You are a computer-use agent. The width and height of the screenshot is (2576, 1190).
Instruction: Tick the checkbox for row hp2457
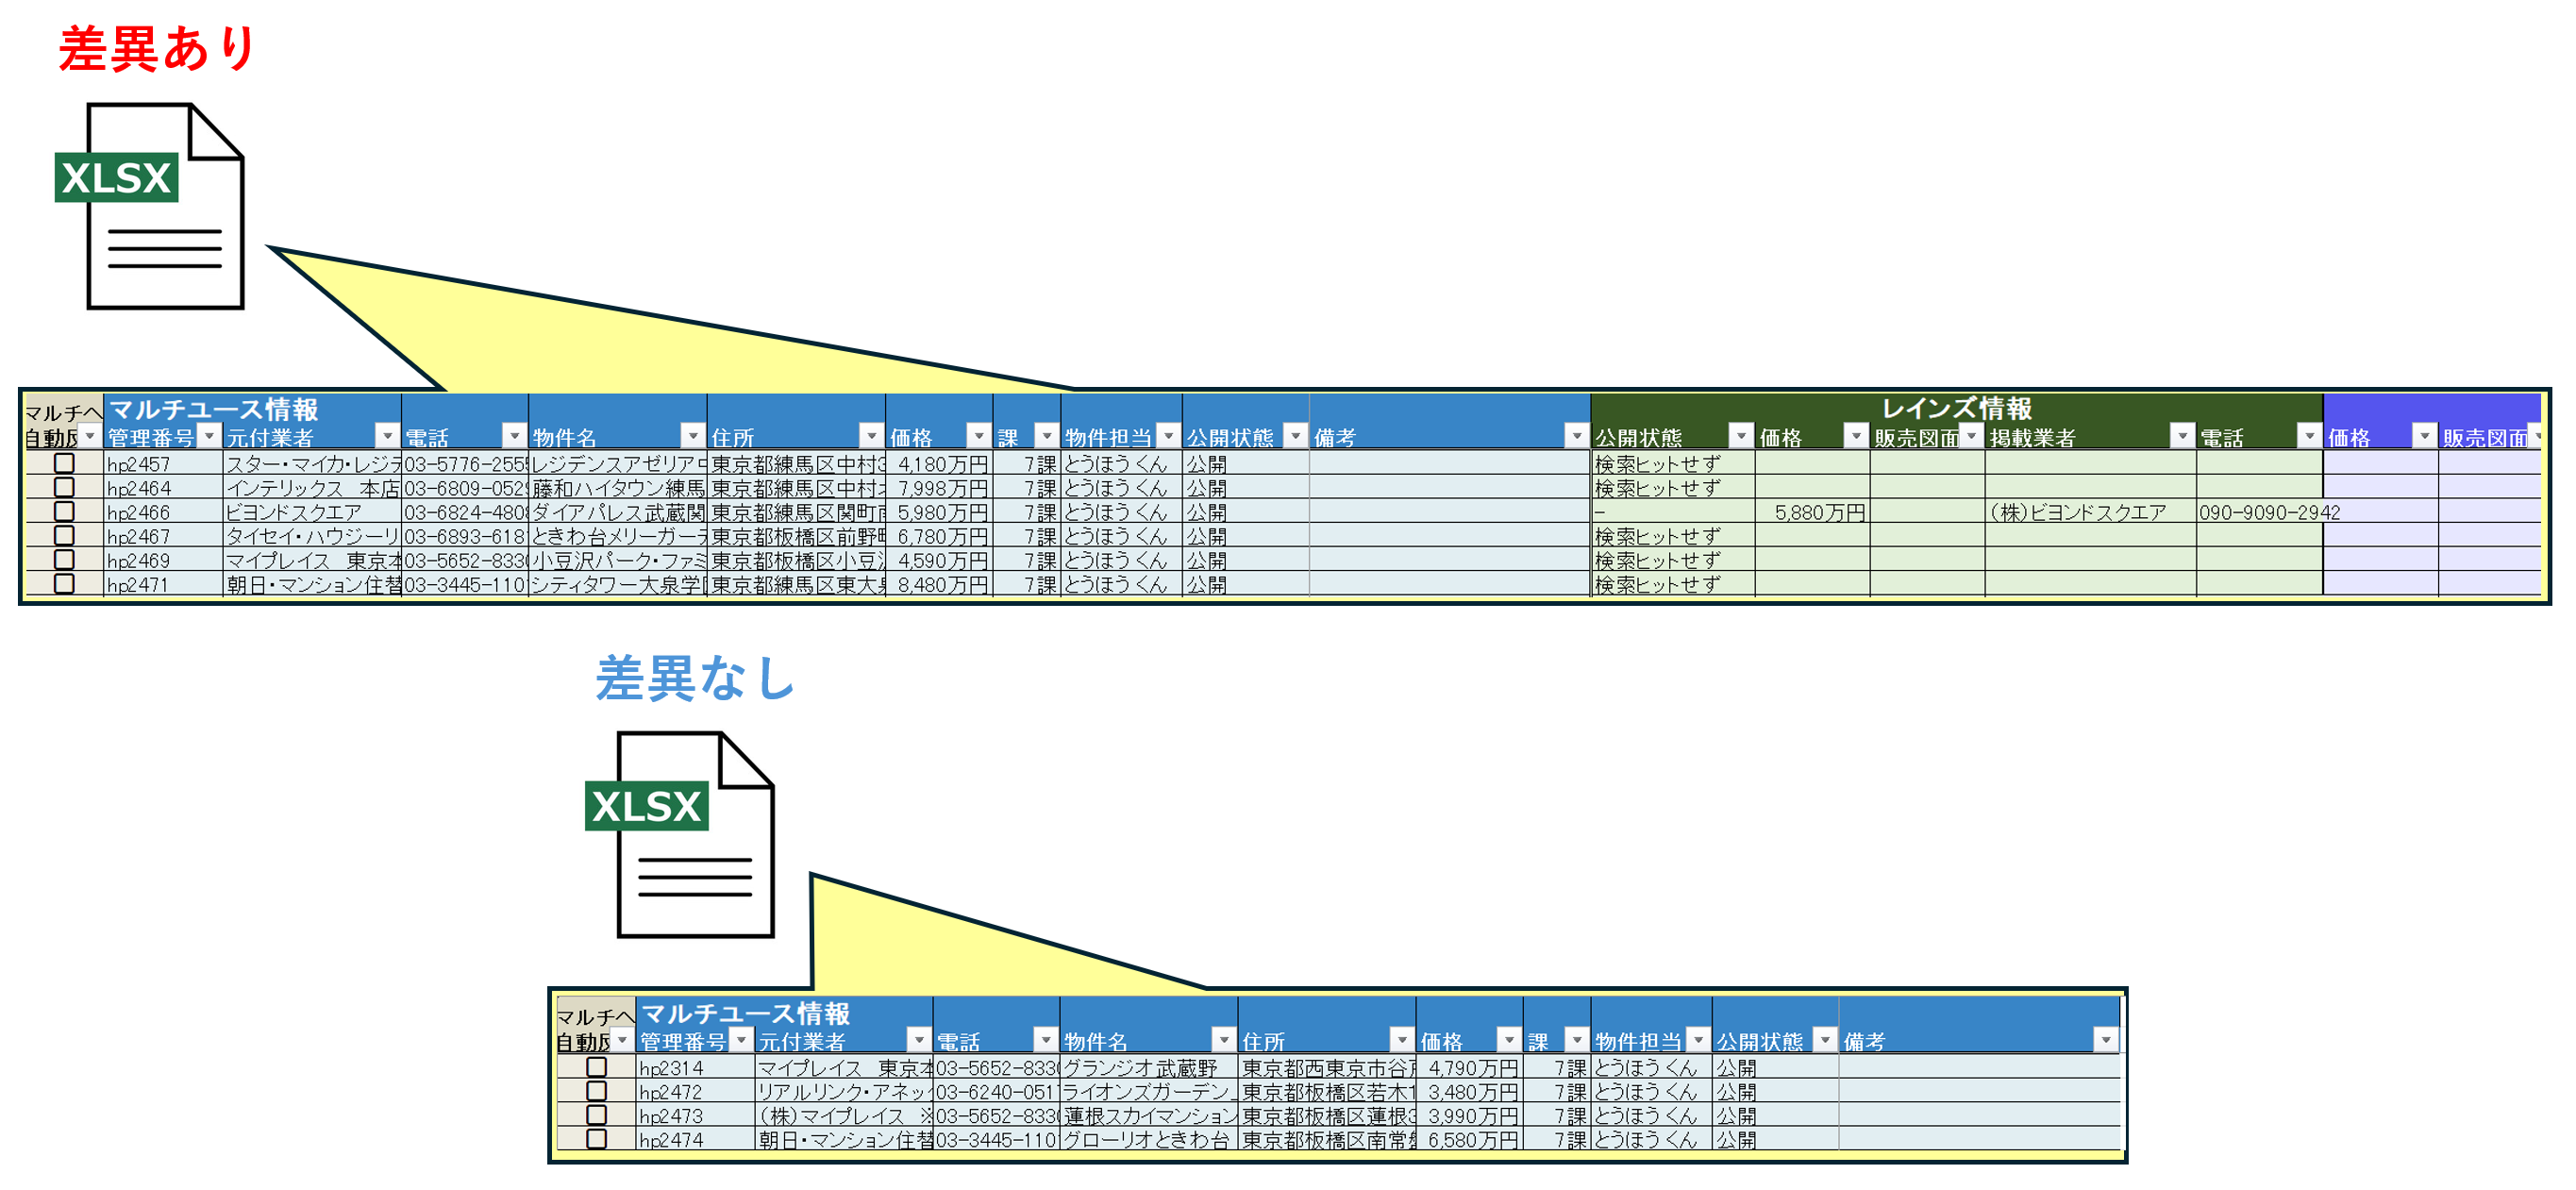point(64,463)
